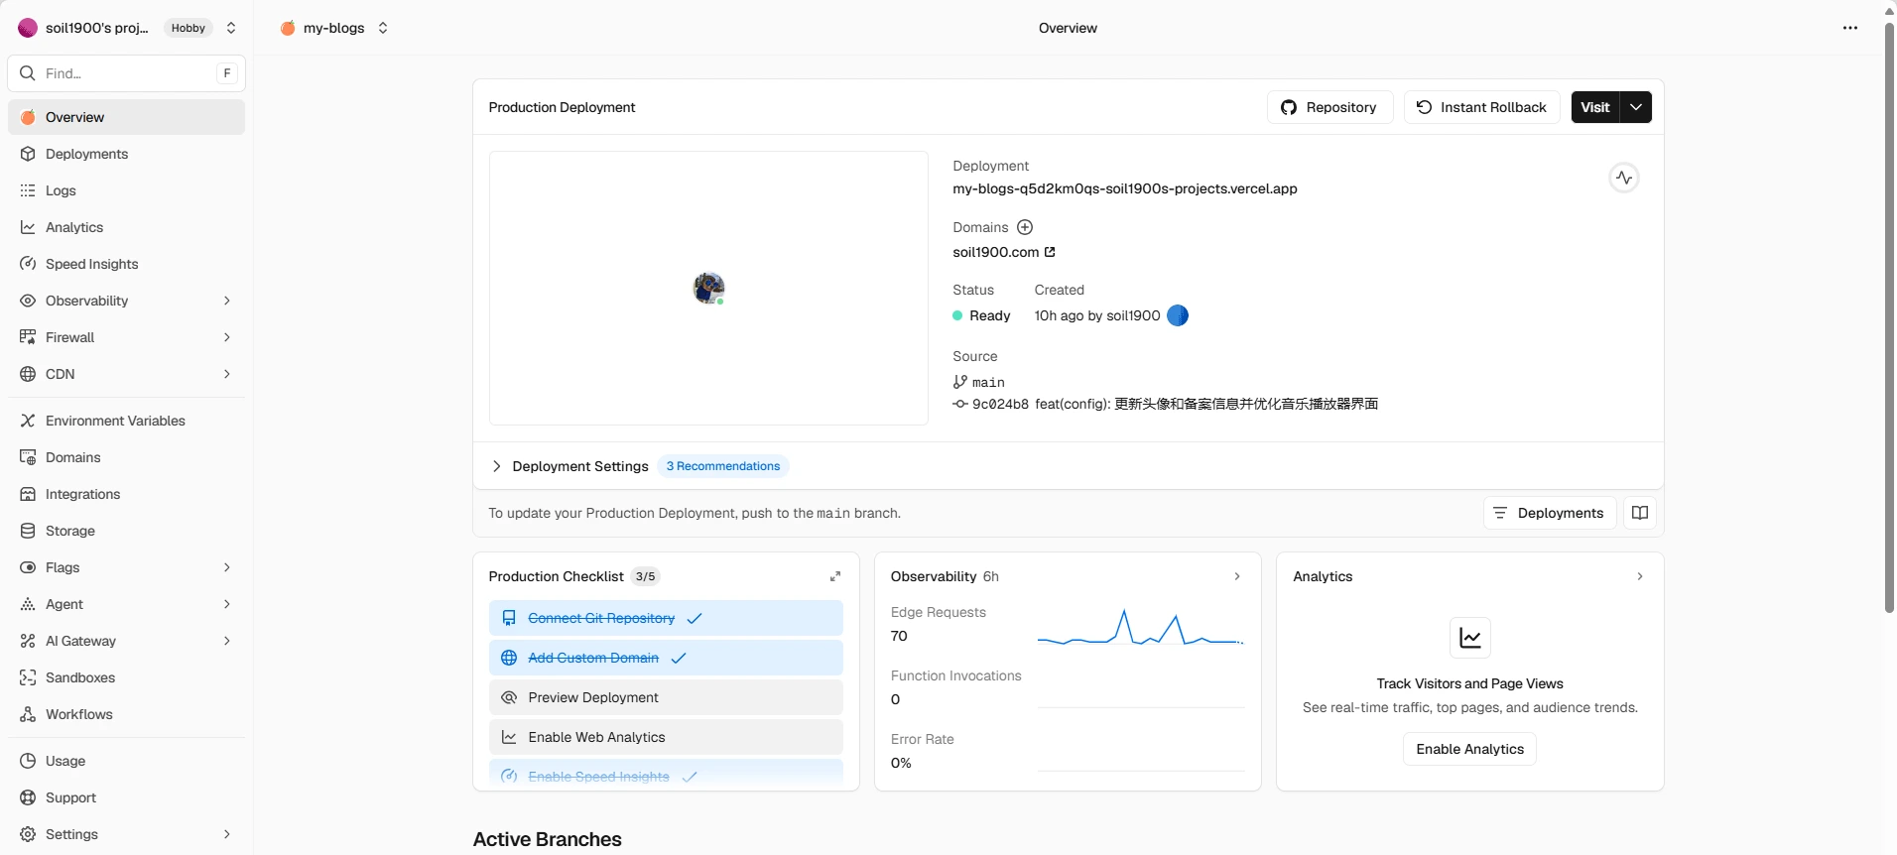
Task: Click the Speed Insights gauge icon
Action: (x=28, y=264)
